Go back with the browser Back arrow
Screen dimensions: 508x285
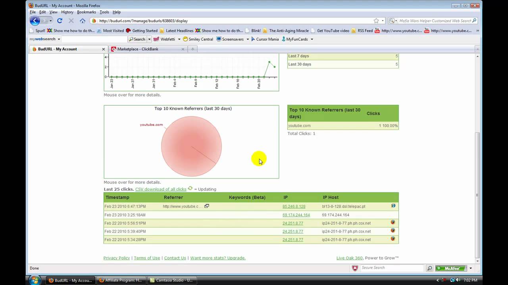35,21
